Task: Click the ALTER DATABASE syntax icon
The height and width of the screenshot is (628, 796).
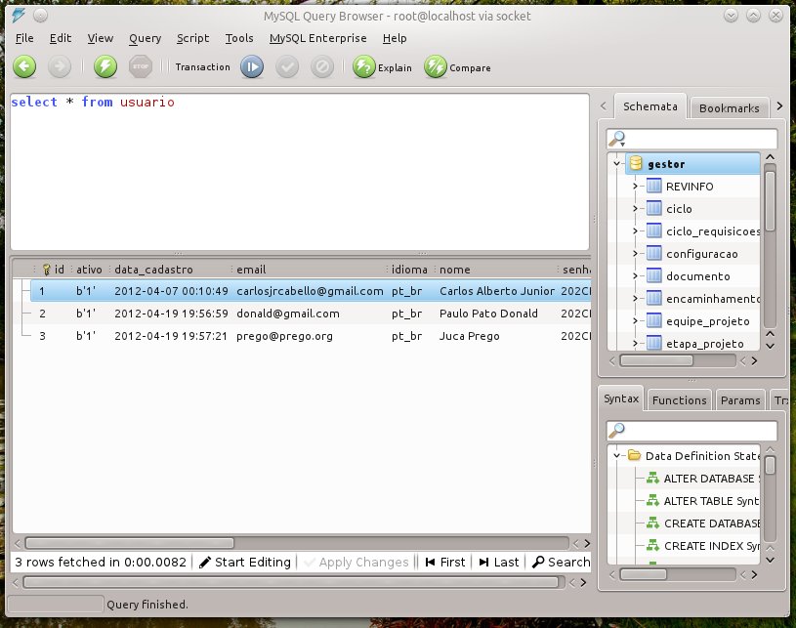Action: coord(652,479)
